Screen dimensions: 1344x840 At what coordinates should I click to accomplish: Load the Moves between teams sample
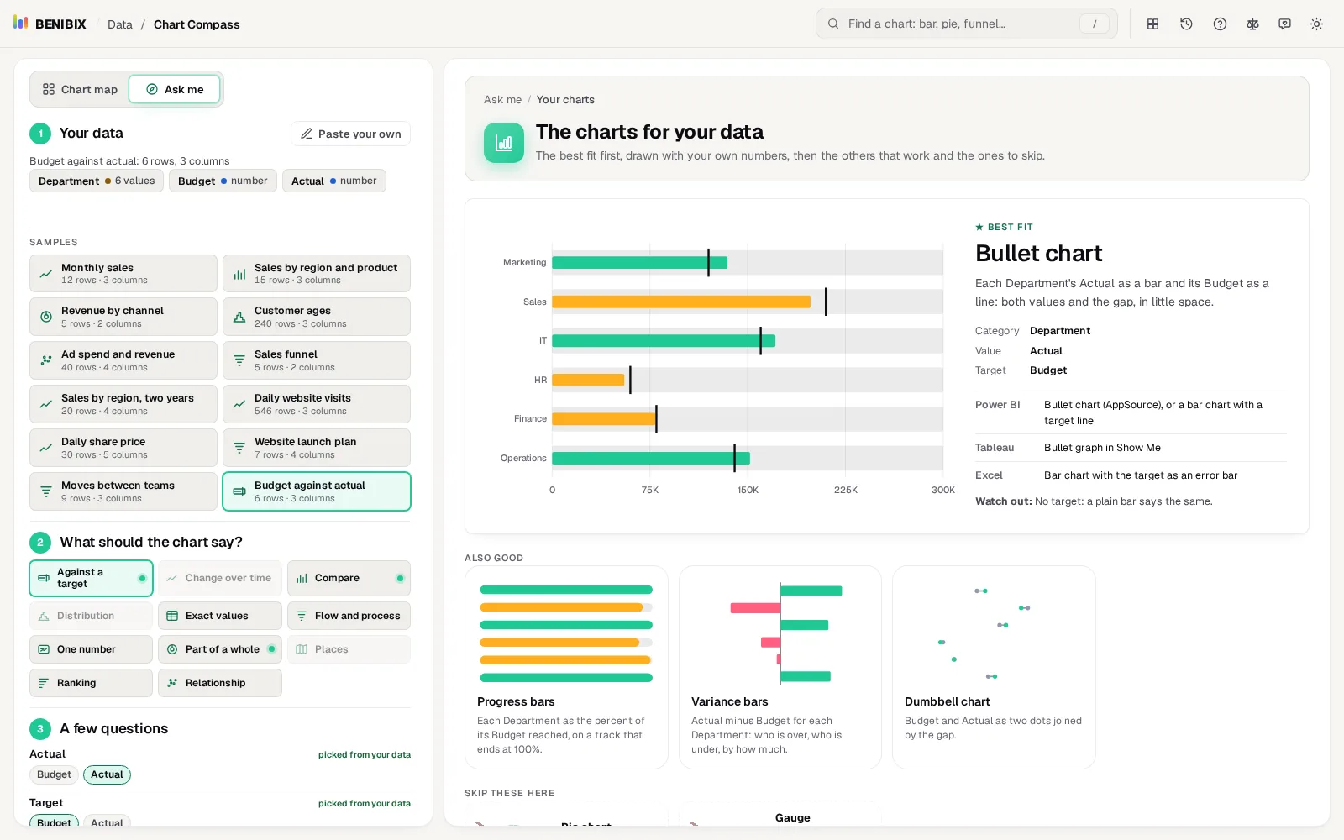click(123, 491)
